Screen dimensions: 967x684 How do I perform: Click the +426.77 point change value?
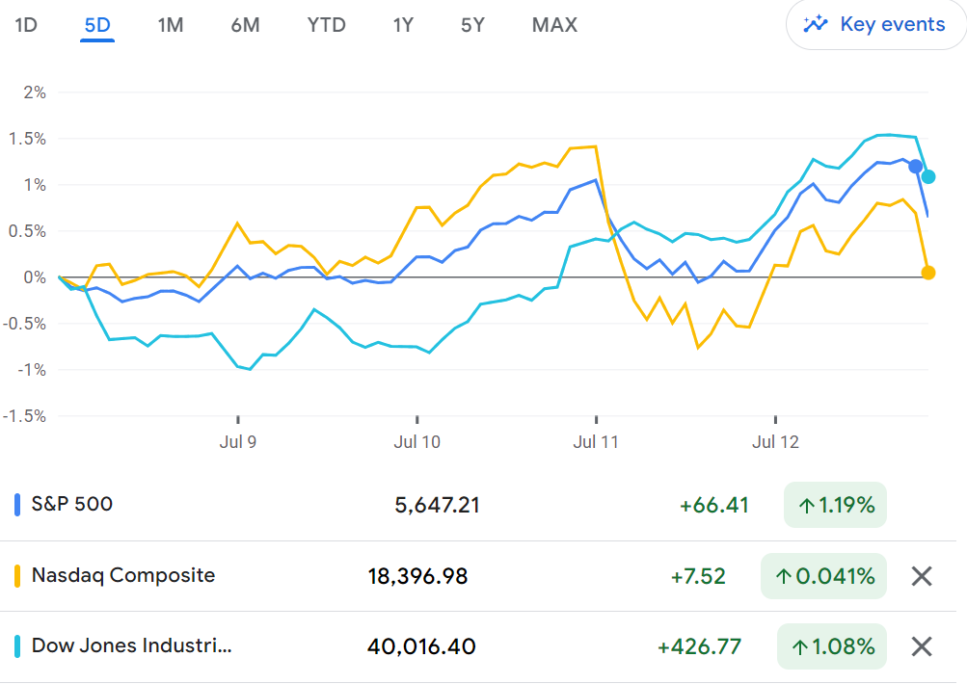pyautogui.click(x=699, y=646)
